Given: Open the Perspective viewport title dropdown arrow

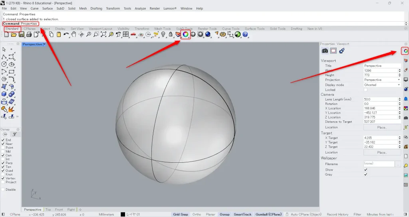Looking at the screenshot, I should [x=44, y=44].
